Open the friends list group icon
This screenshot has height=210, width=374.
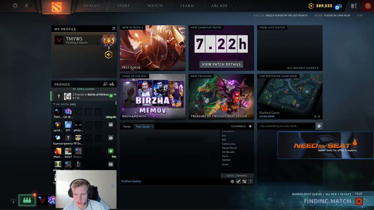[x=105, y=84]
